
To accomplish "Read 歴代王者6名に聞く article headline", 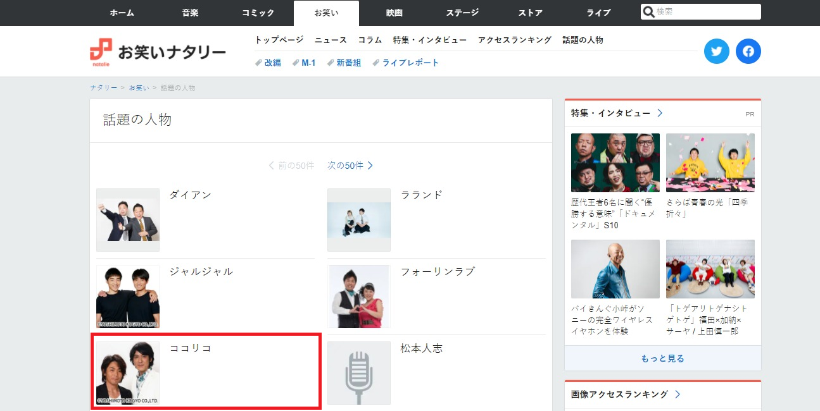I will [614, 214].
